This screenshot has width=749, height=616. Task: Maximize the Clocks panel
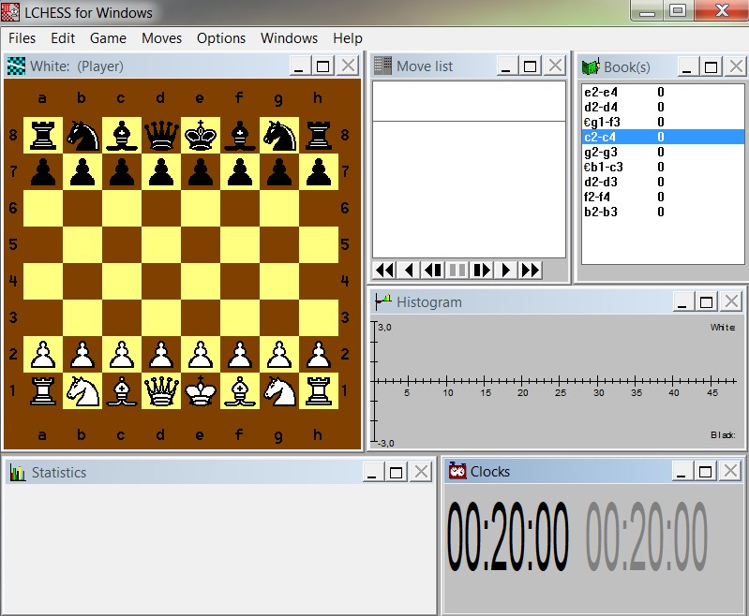pyautogui.click(x=706, y=471)
